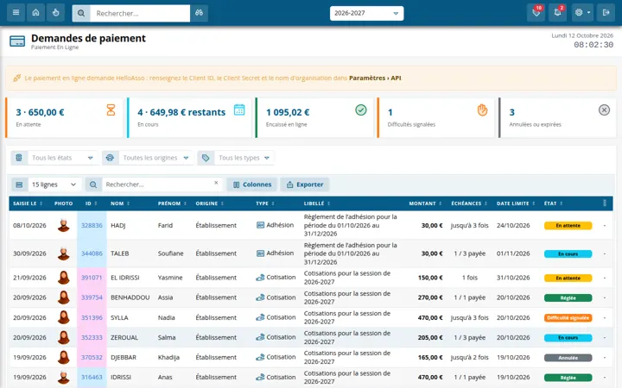The width and height of the screenshot is (622, 388).
Task: Click the table search magnifier icon
Action: (93, 185)
